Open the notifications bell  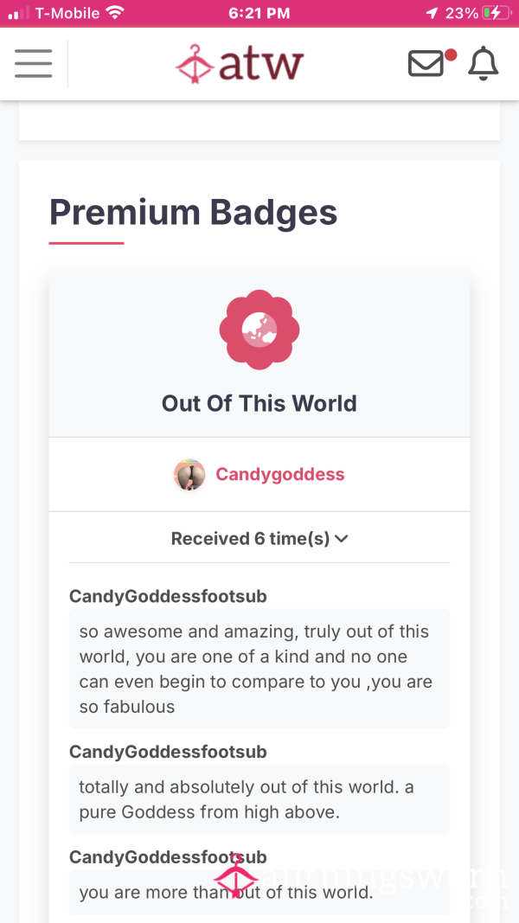click(x=484, y=63)
